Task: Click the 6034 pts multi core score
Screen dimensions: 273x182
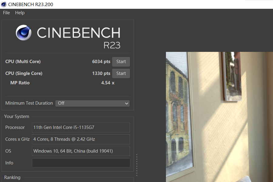Action: click(101, 62)
